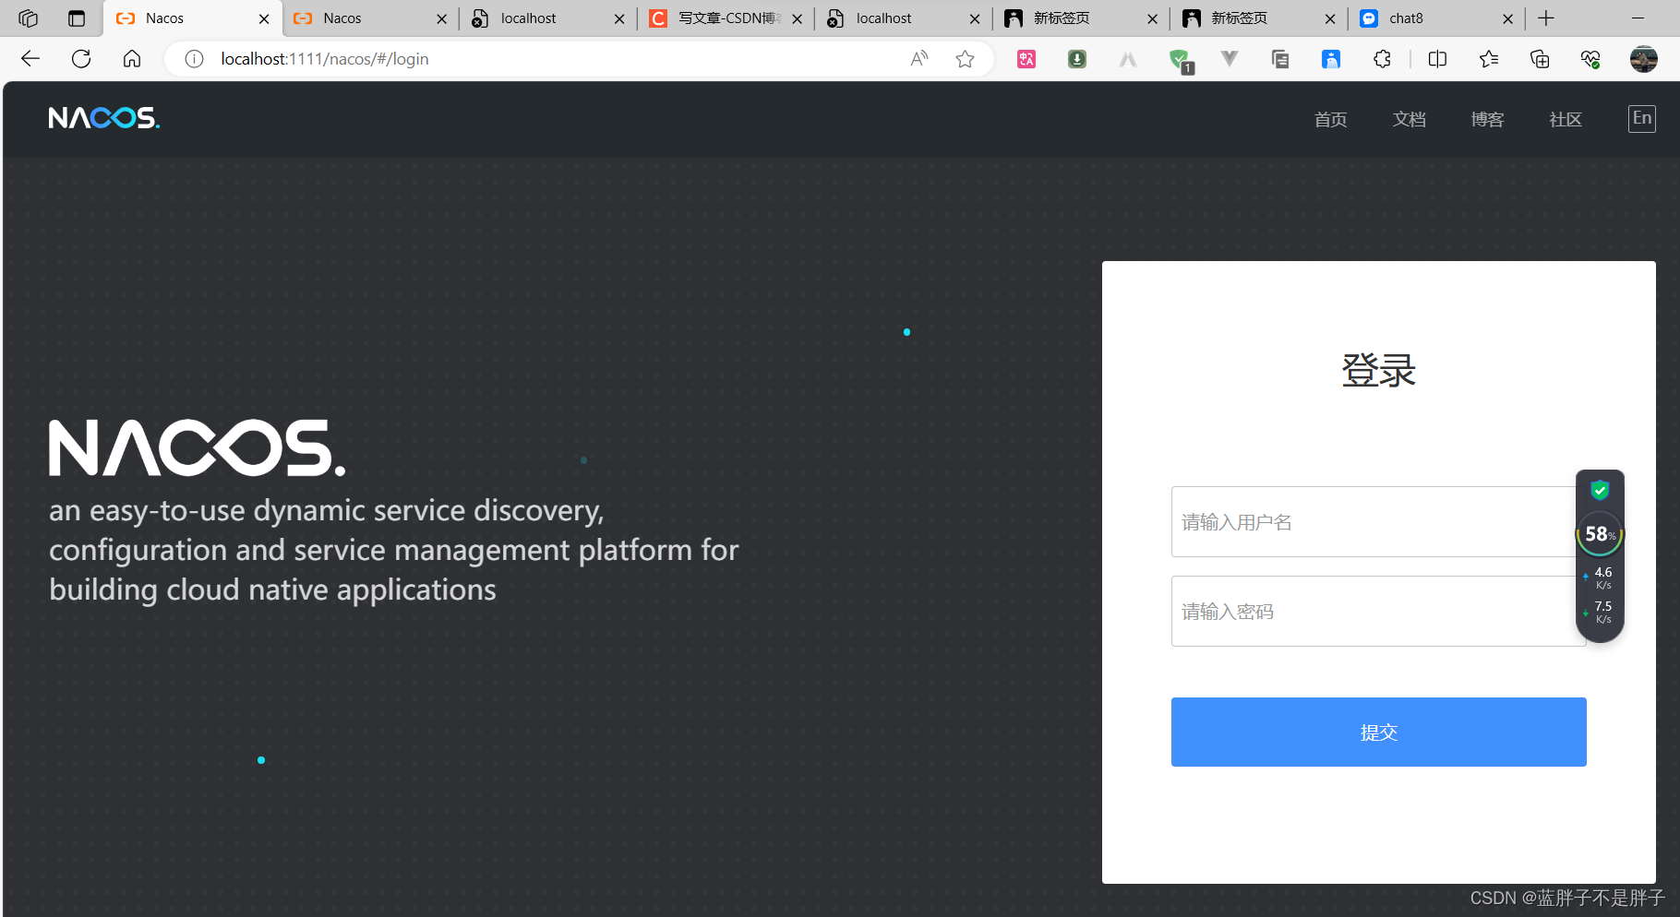Focus the username input field
Viewport: 1680px width, 917px height.
[1379, 521]
